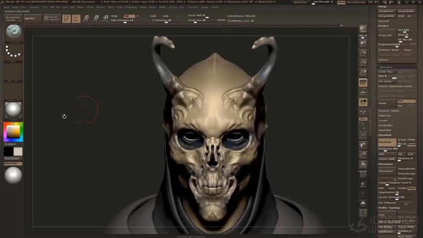
Task: Toggle the Local symmetry icon
Action: point(363,102)
